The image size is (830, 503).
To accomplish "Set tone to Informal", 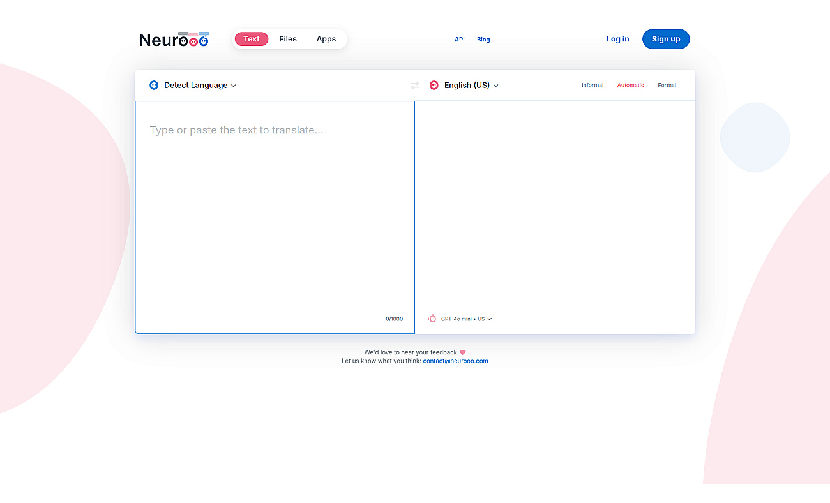I will [x=592, y=85].
